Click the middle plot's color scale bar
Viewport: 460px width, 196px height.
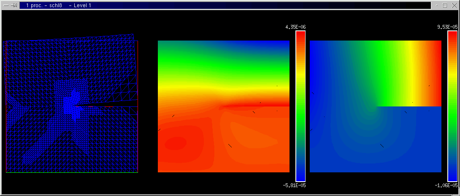coord(300,106)
